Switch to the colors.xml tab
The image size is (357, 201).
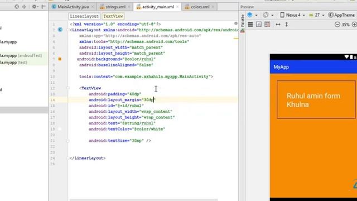pyautogui.click(x=200, y=7)
